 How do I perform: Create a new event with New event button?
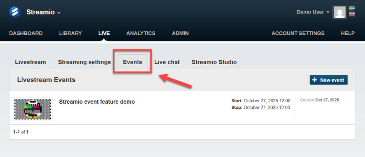point(328,80)
